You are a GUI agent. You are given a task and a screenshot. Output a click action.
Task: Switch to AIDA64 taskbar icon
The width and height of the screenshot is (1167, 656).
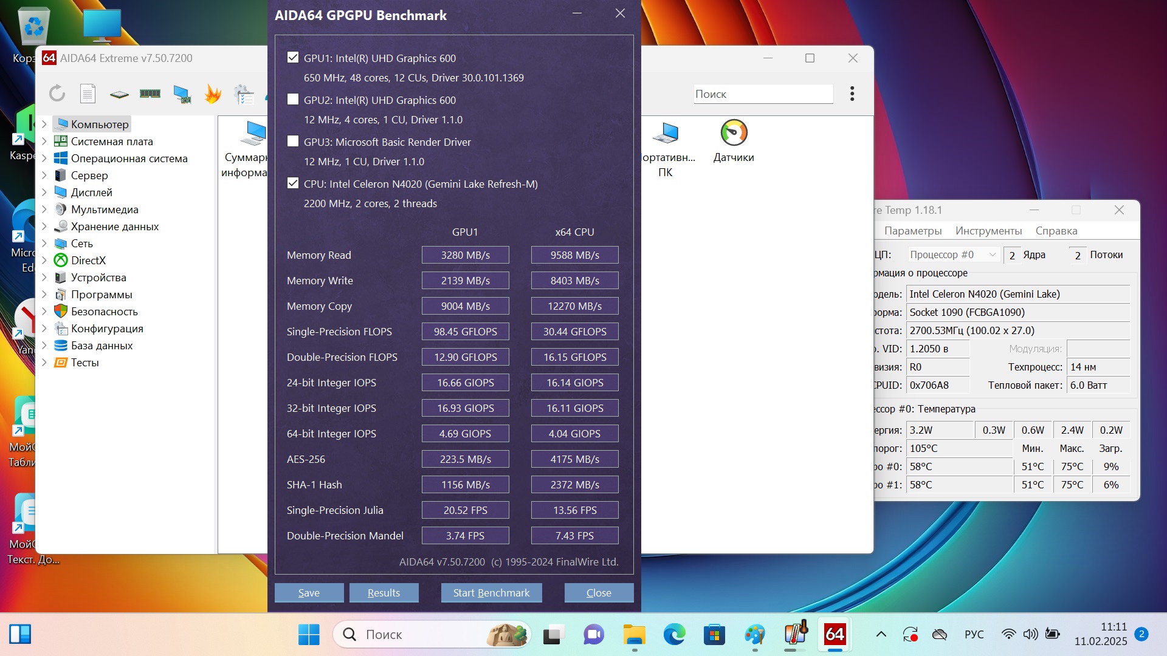835,635
